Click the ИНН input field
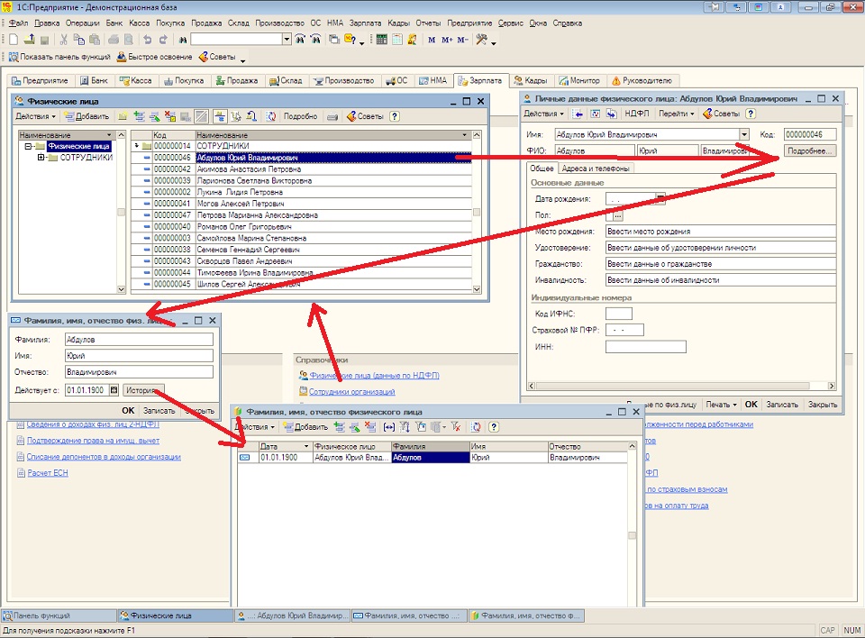 pos(646,347)
